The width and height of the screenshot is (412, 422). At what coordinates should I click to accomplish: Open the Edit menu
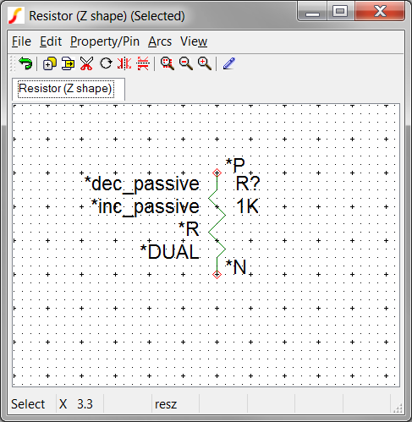pos(51,41)
